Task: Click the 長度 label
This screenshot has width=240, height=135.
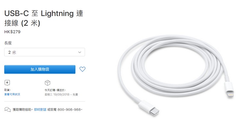Action: coord(8,43)
